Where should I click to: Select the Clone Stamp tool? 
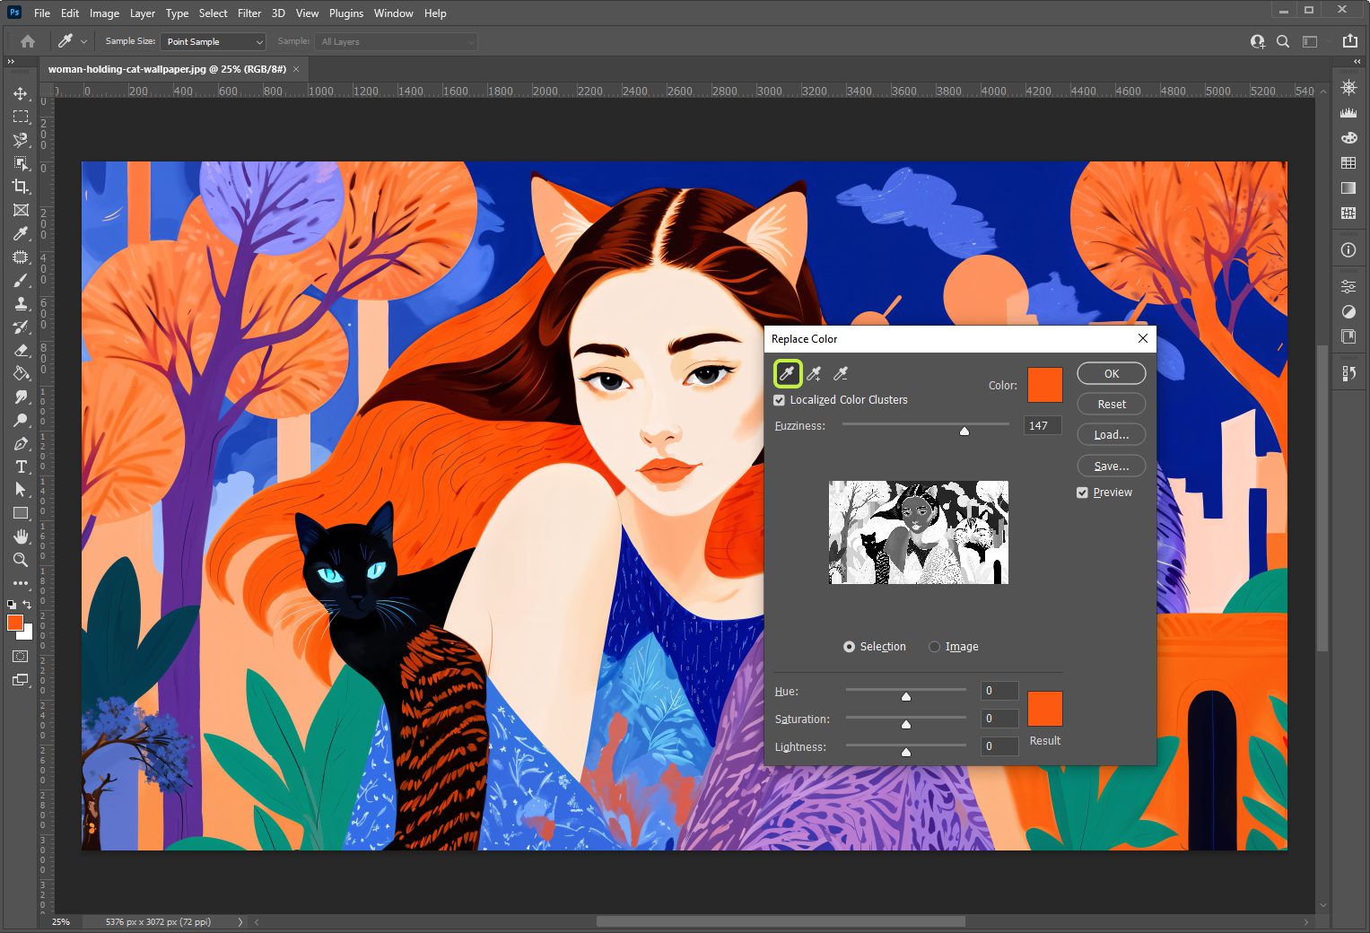[21, 304]
